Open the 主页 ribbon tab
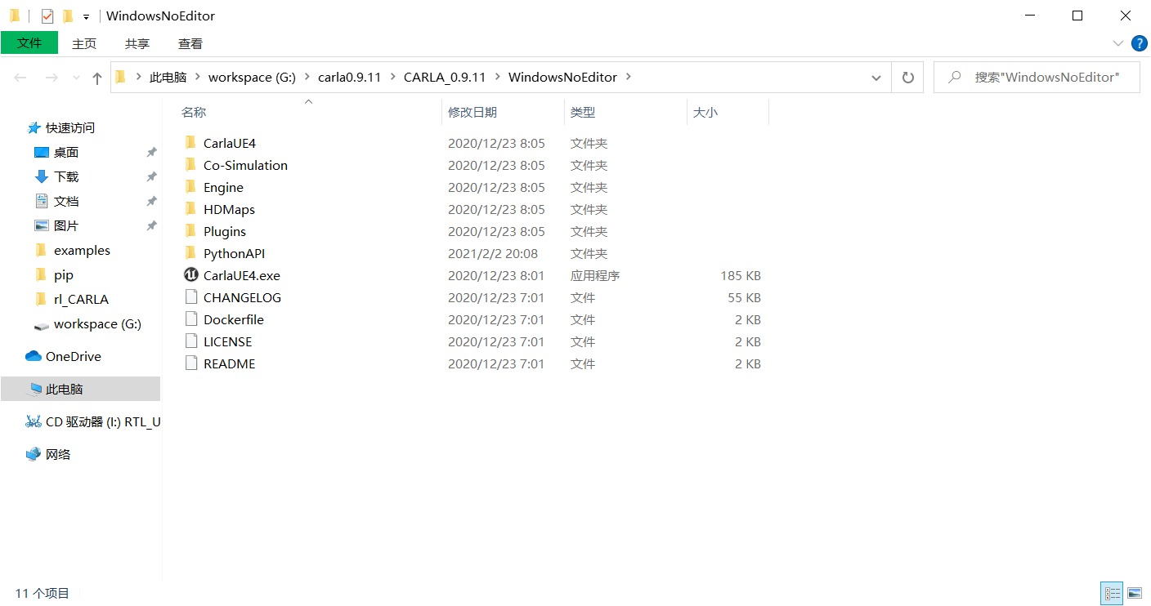 84,43
